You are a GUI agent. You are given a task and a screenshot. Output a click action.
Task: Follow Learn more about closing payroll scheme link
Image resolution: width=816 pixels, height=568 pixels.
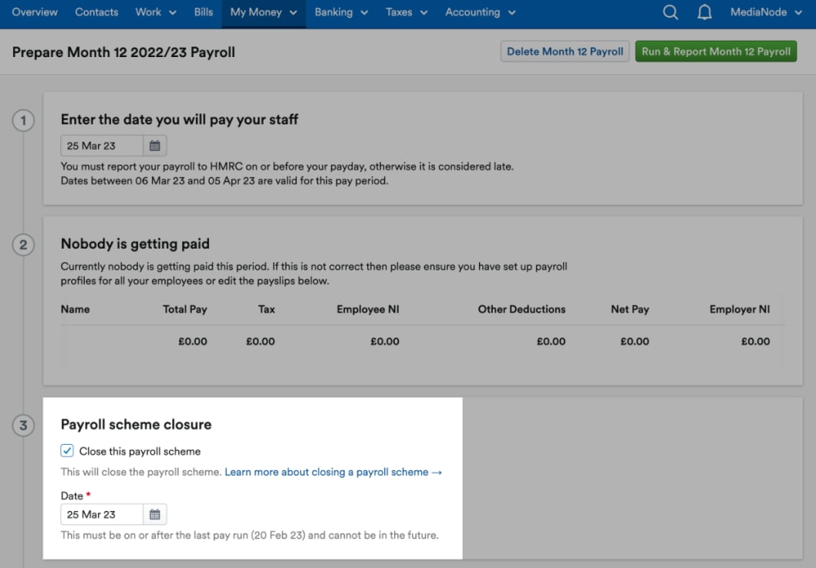pyautogui.click(x=333, y=472)
